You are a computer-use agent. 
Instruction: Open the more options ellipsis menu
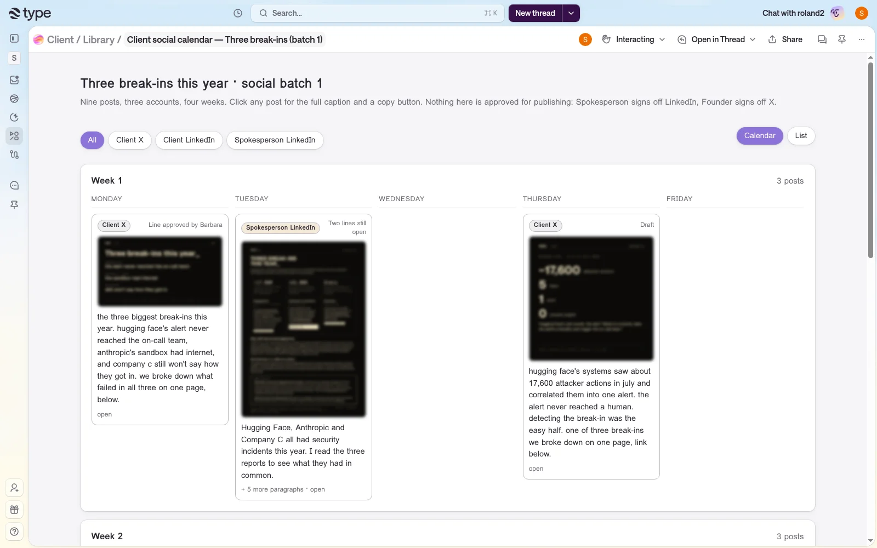coord(862,39)
